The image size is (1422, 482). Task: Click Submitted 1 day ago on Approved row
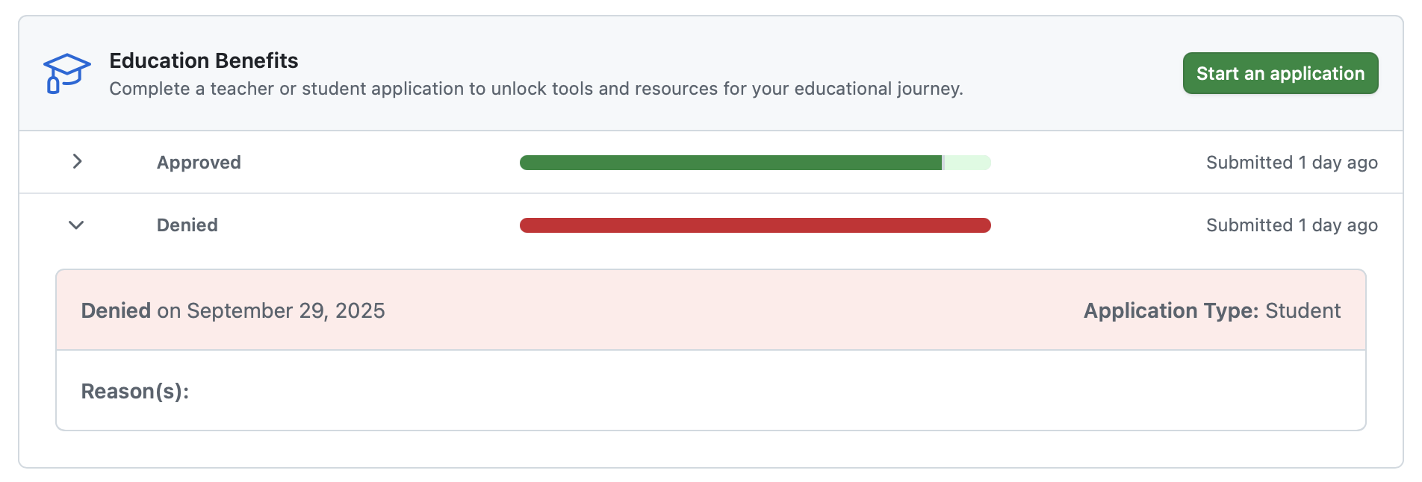[x=1291, y=163]
